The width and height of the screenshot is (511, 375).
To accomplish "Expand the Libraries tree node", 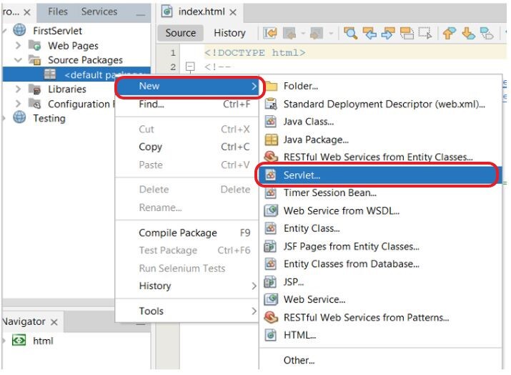I will [19, 89].
